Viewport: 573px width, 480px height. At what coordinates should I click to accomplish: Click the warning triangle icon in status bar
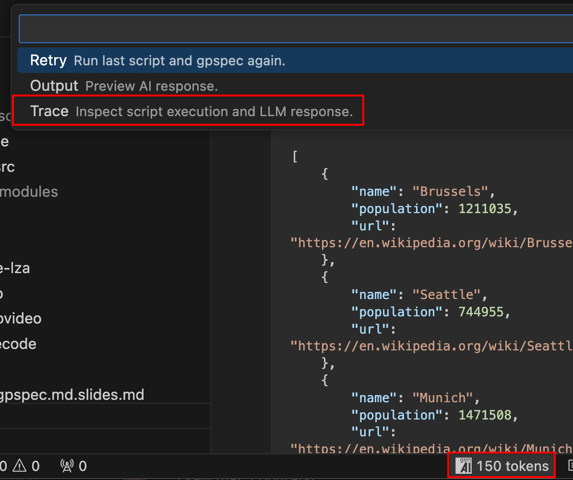pyautogui.click(x=19, y=466)
